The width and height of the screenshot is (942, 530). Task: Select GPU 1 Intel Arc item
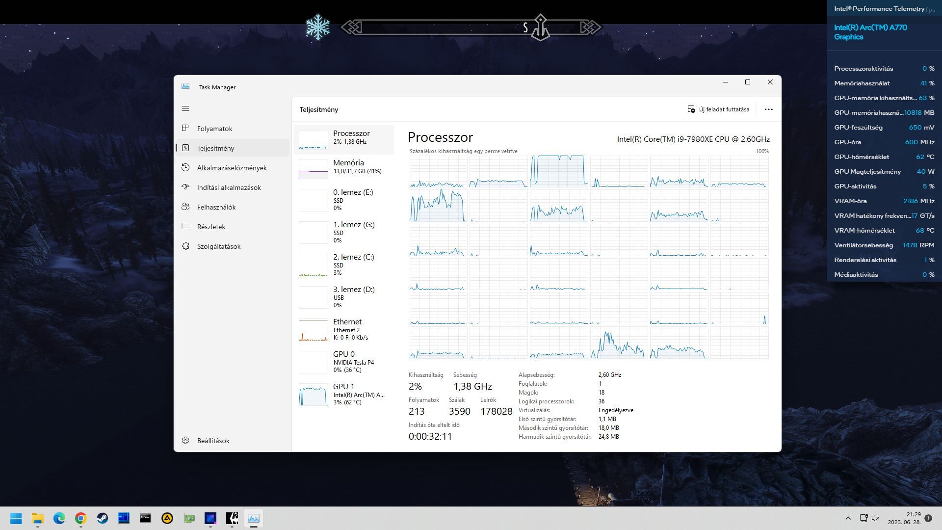point(343,395)
